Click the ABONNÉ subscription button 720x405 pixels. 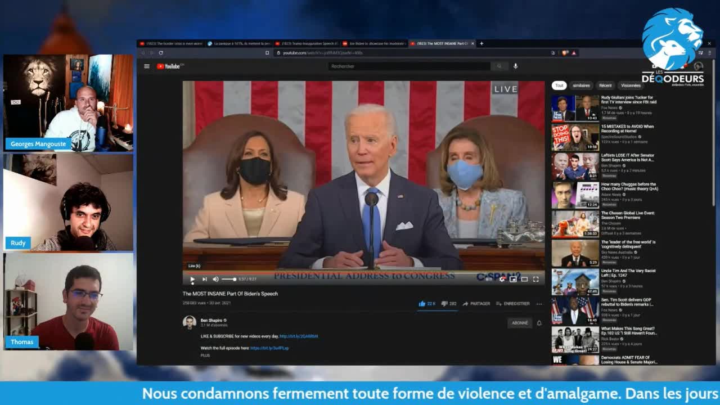coord(520,323)
